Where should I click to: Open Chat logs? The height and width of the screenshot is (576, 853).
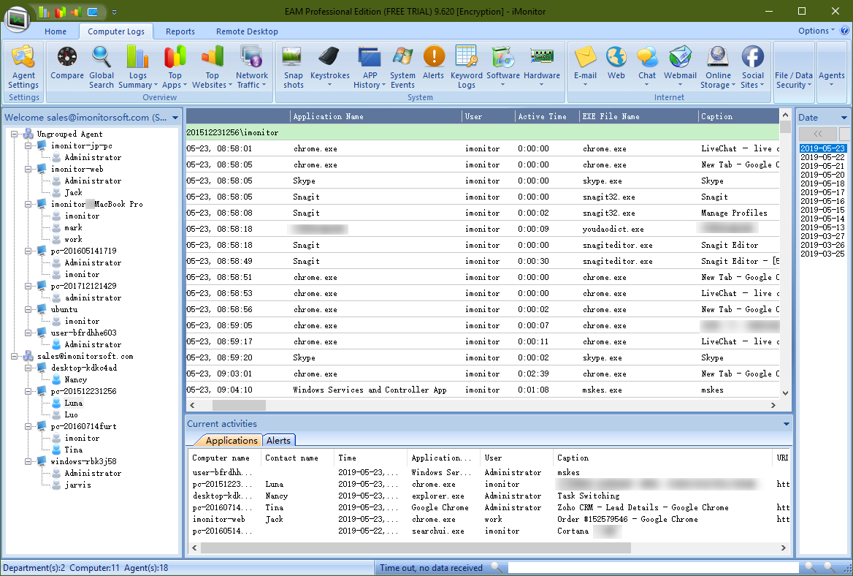click(647, 67)
